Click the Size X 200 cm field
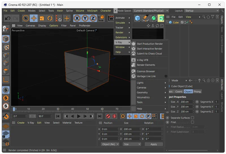 (187, 102)
